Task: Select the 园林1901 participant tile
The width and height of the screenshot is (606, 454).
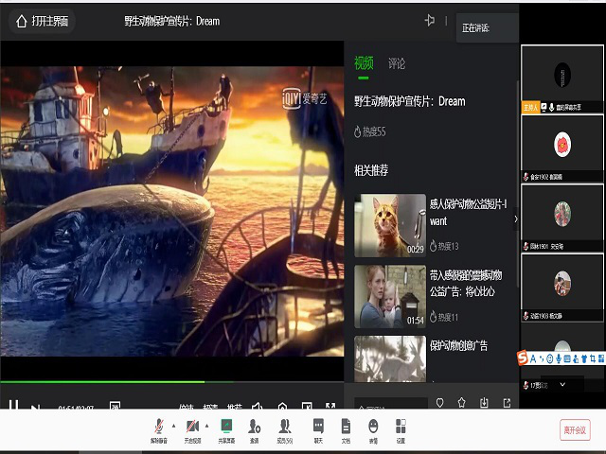Action: [x=562, y=218]
